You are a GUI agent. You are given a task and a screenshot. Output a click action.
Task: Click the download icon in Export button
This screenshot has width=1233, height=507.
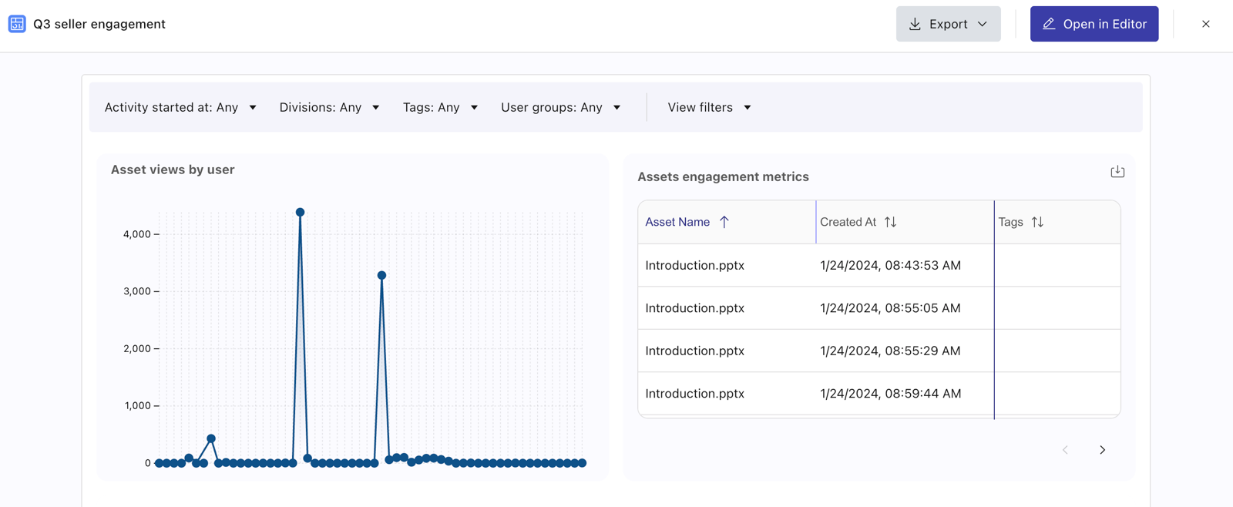[x=915, y=24]
